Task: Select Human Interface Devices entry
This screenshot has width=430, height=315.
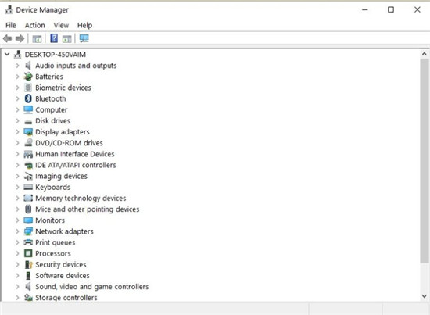Action: [x=74, y=154]
